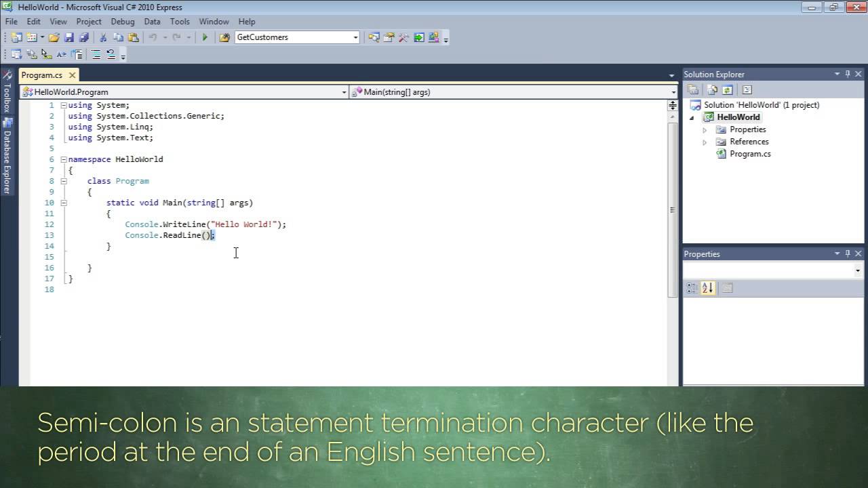Click the New Project toolbar icon
The width and height of the screenshot is (868, 488).
point(16,37)
